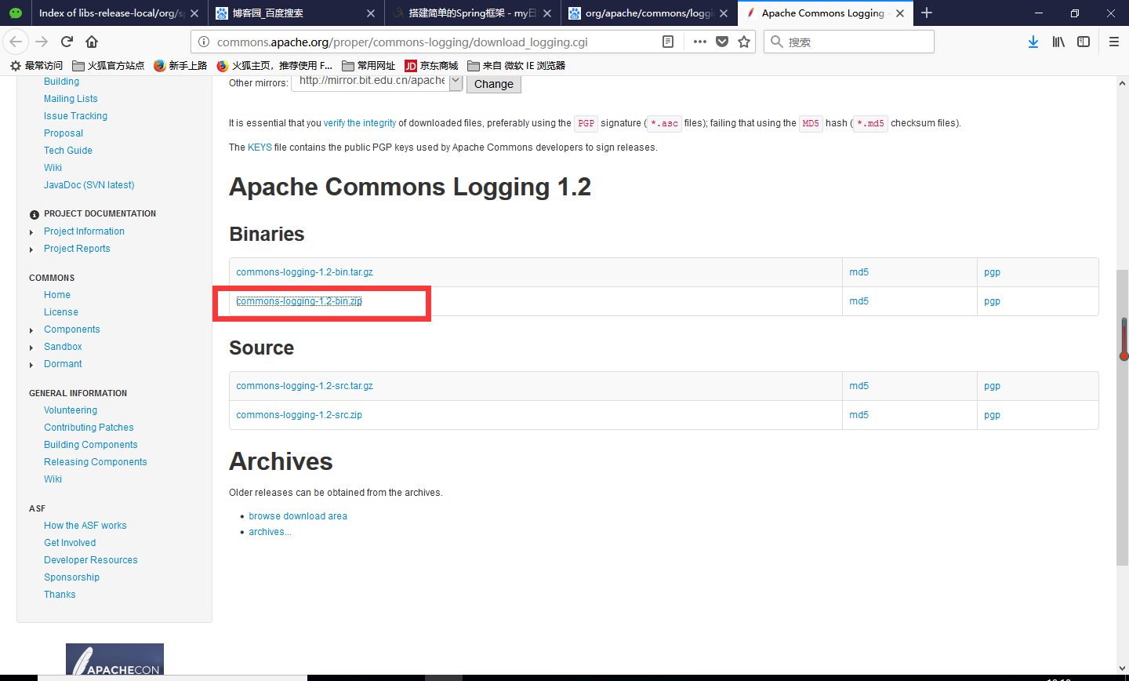Open 最常访问 bookmarks gear item

36,65
